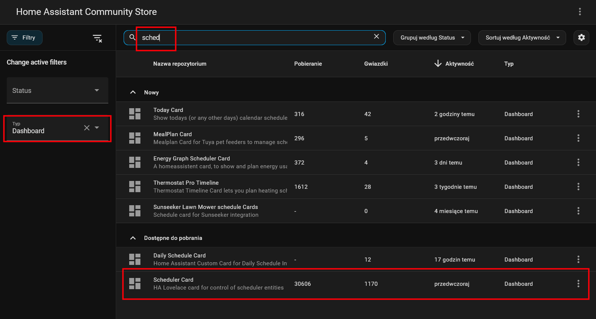Screen dimensions: 596x319
Task: Sort by the Pobieranie column header
Action: [308, 64]
